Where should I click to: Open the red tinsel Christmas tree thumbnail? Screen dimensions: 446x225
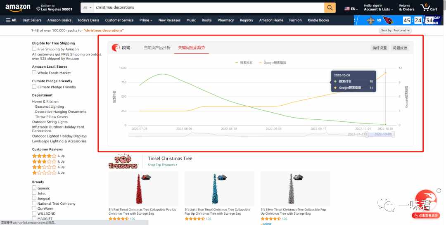(x=143, y=189)
